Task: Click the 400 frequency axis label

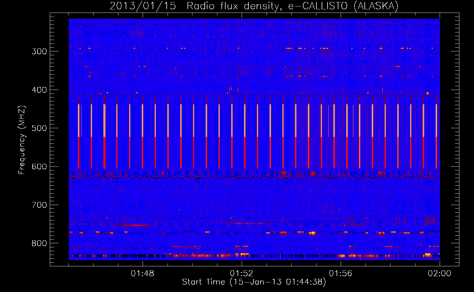Action: (39, 90)
